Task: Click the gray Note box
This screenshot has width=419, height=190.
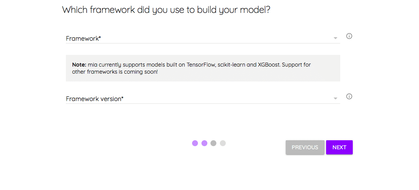Action: (203, 68)
